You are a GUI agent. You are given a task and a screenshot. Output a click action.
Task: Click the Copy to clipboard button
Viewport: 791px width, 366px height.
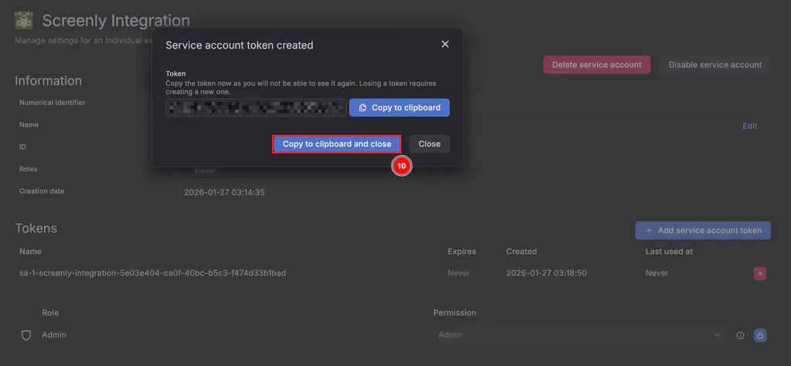399,107
